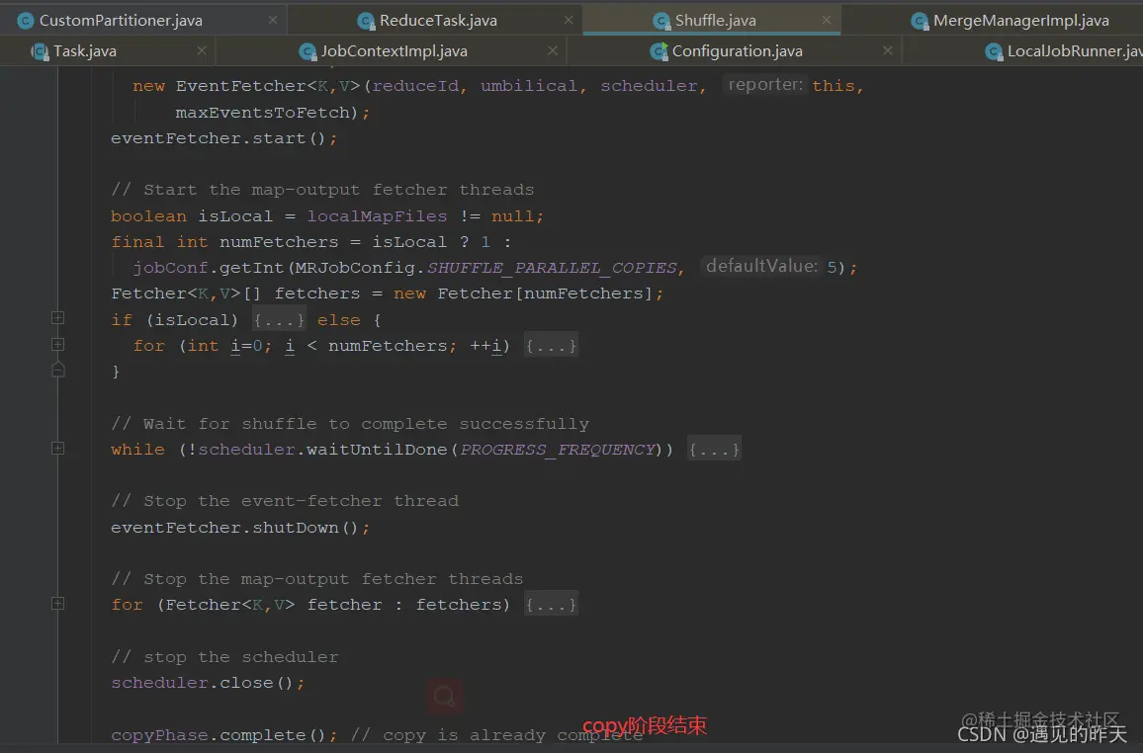Click the LocalJobRunner.java class icon
Viewport: 1143px width, 753px height.
(994, 51)
